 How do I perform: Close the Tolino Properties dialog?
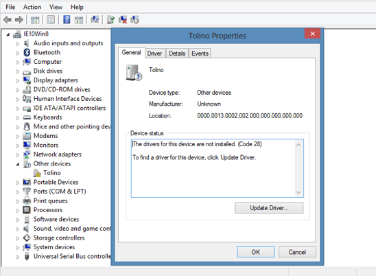tap(312, 34)
